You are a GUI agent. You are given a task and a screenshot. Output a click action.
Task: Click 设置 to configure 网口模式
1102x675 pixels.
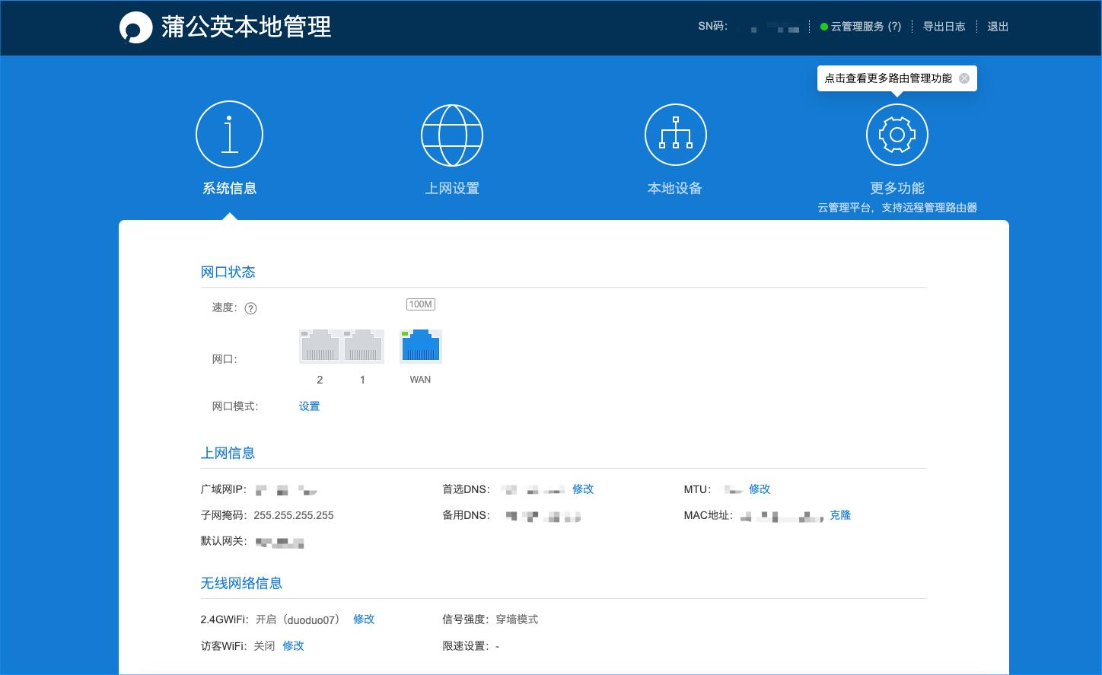coord(310,406)
